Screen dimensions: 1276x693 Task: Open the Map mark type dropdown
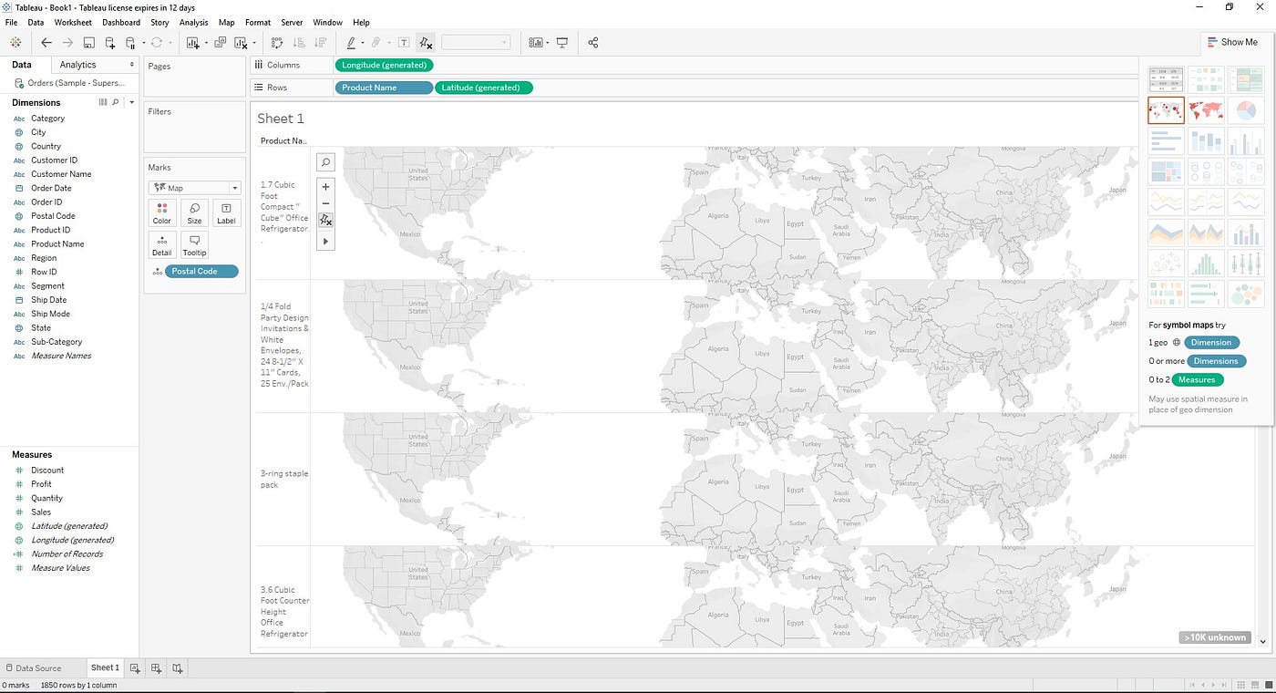[195, 188]
